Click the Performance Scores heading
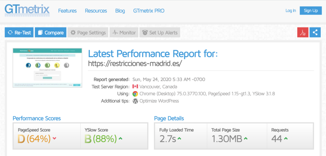 pos(37,118)
